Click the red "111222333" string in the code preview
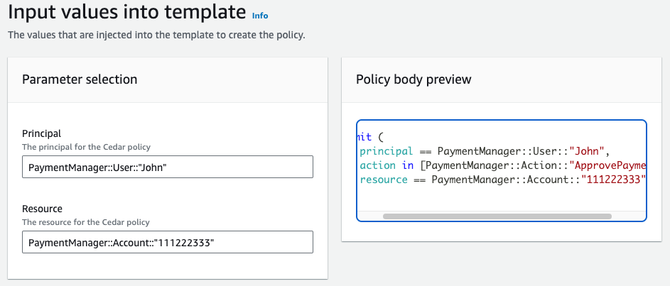Screen dimensions: 670x286 [x=612, y=180]
